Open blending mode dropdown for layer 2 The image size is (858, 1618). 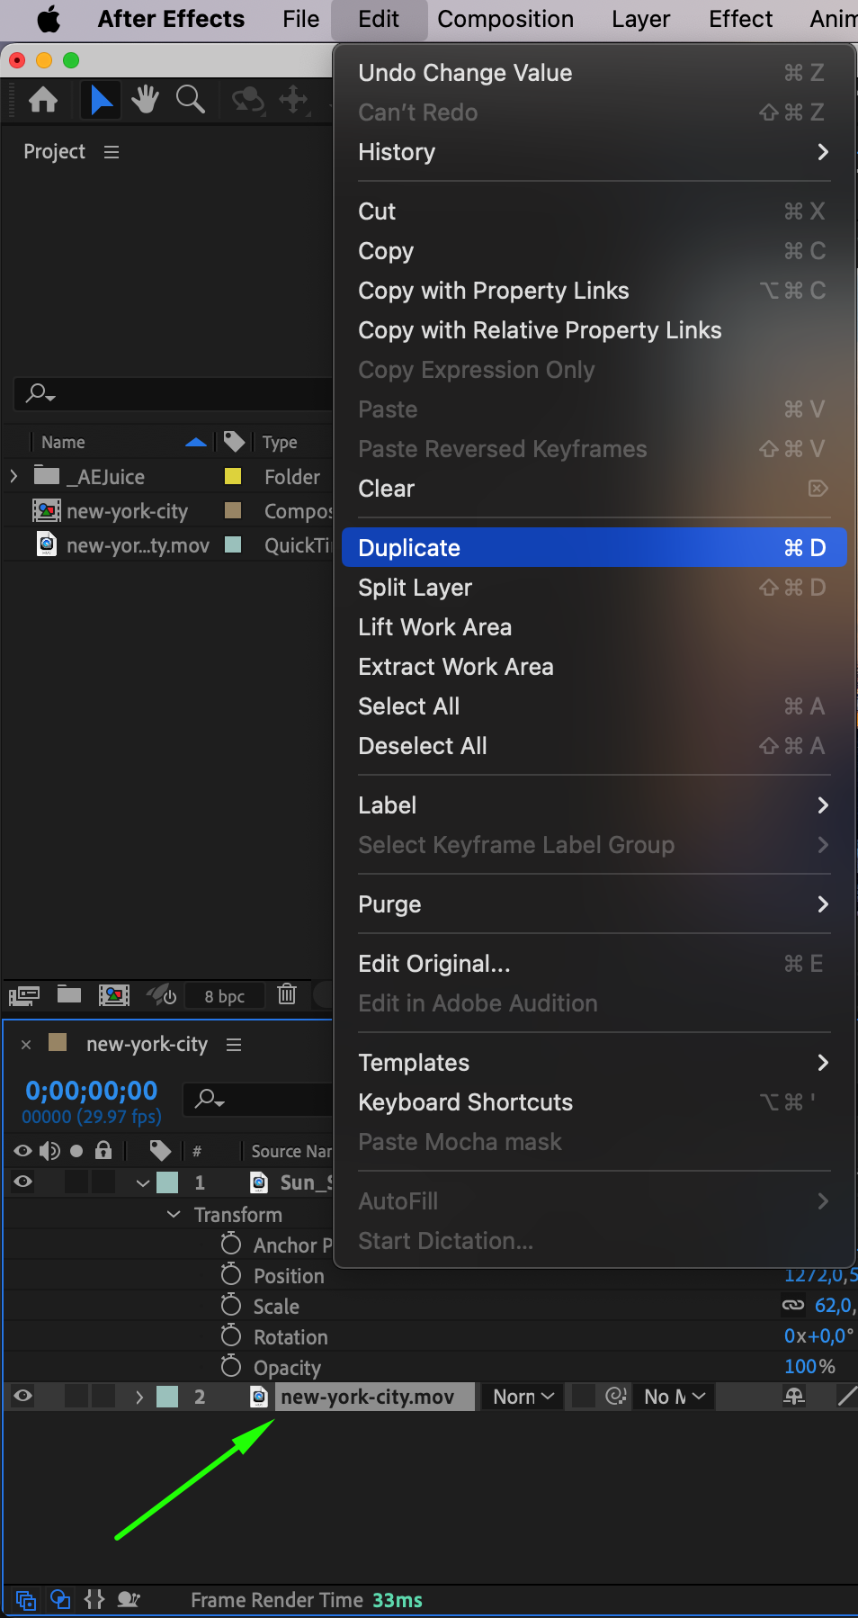coord(523,1397)
